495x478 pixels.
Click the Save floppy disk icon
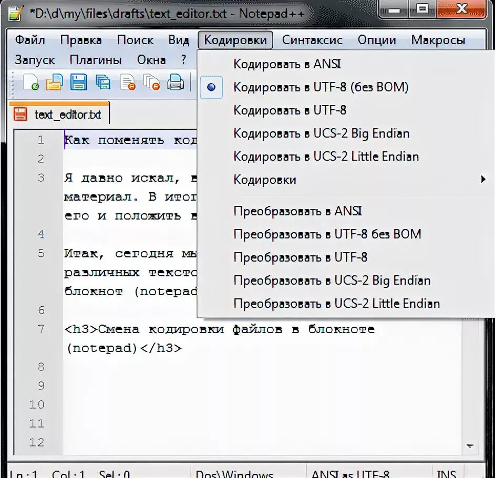tap(79, 82)
